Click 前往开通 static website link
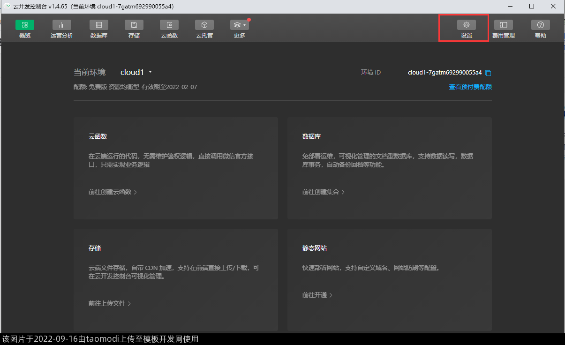 tap(317, 295)
